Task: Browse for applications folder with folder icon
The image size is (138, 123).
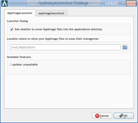Action: point(125,47)
